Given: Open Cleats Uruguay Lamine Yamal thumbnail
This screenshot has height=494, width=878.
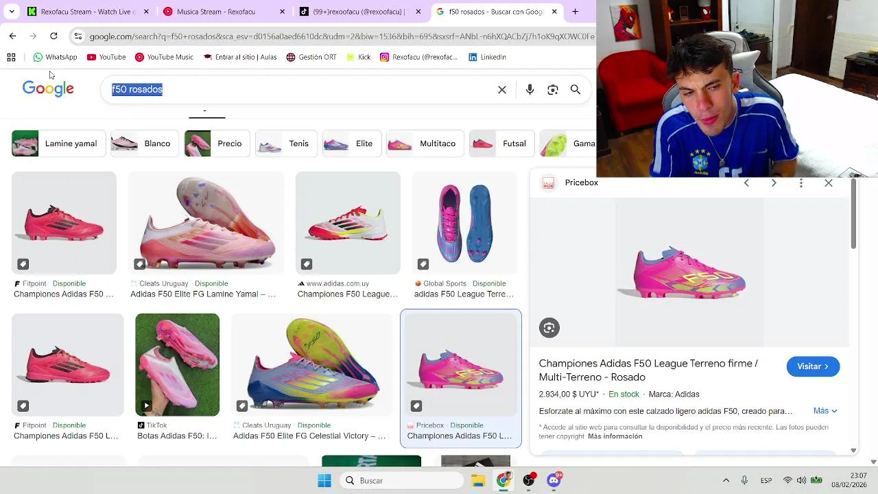Looking at the screenshot, I should (206, 223).
